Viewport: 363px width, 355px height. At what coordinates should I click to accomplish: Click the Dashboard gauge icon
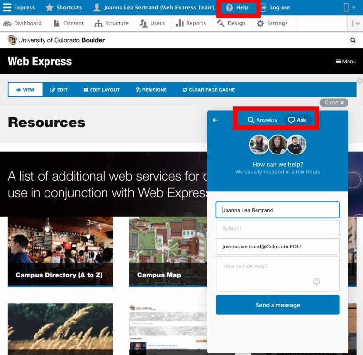point(7,23)
